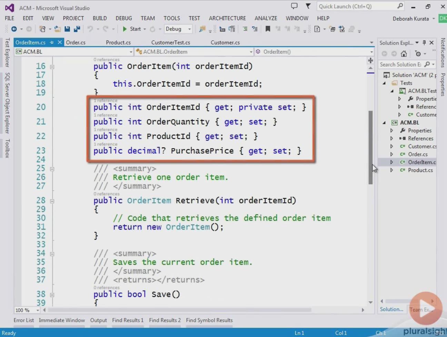Collapse the Tests folder in Solution Explorer

pos(384,83)
